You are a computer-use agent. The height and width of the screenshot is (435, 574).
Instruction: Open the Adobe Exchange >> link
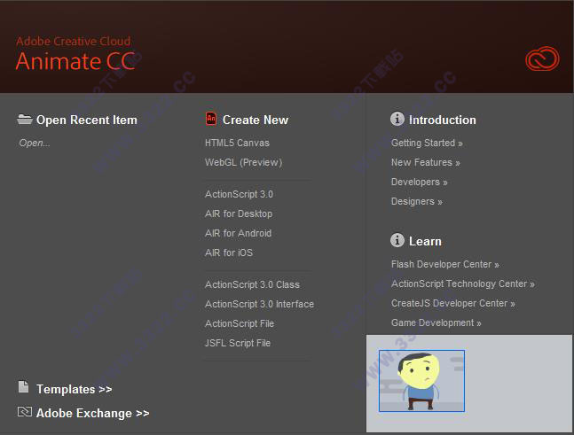[93, 414]
